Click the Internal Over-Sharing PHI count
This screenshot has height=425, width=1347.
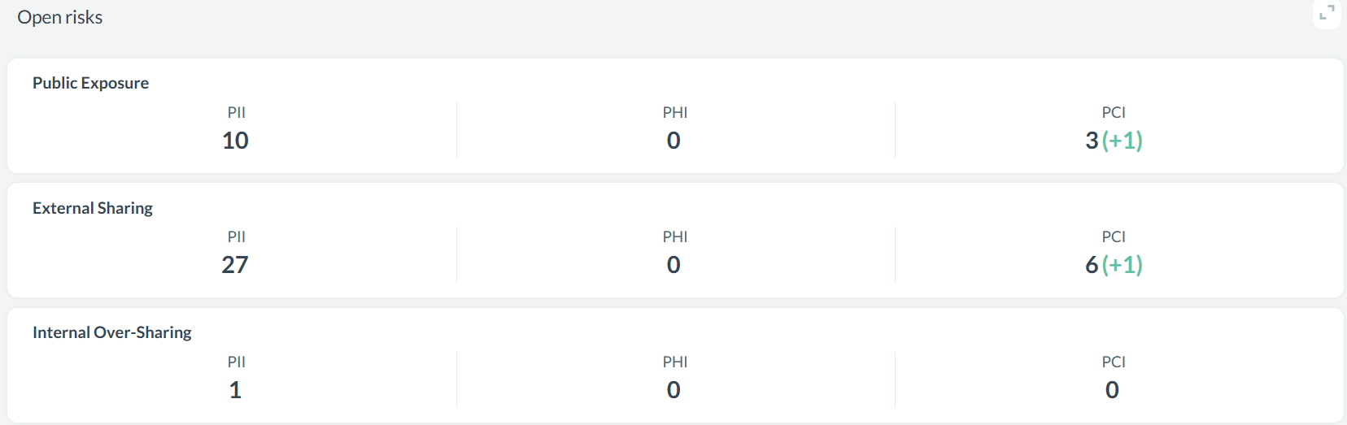coord(673,390)
